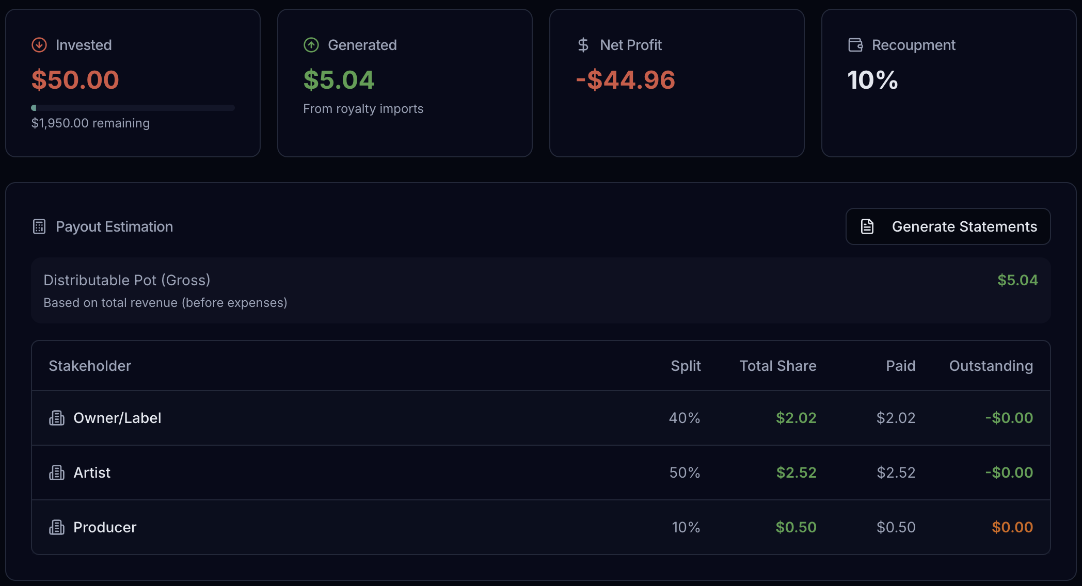Select the Artist stakeholder row
Screen dimensions: 1082x586
[x=361, y=473]
